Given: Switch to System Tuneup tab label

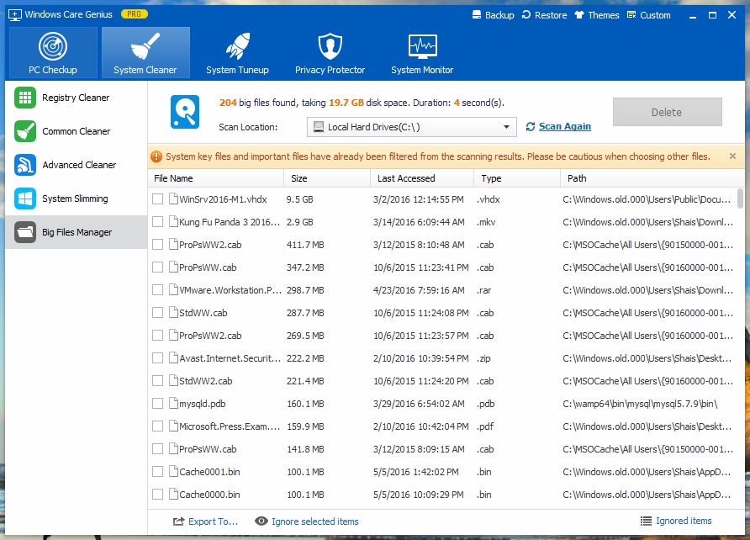Looking at the screenshot, I should coord(237,70).
